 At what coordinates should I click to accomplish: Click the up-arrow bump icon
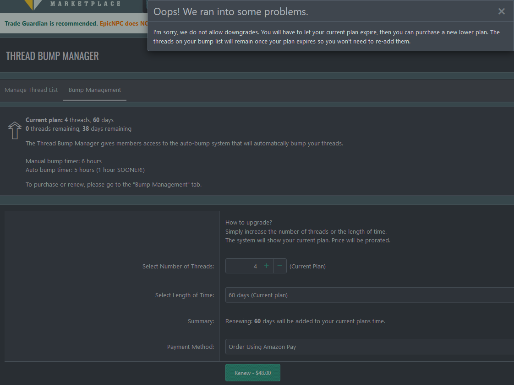(14, 130)
